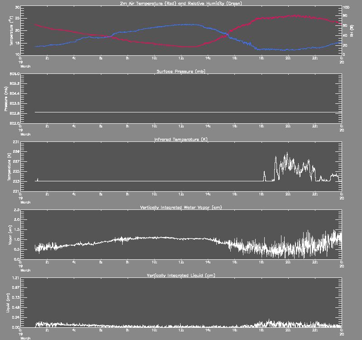Click the '0.97' liquid tick label
The width and height of the screenshot is (362, 340).
tap(16, 287)
